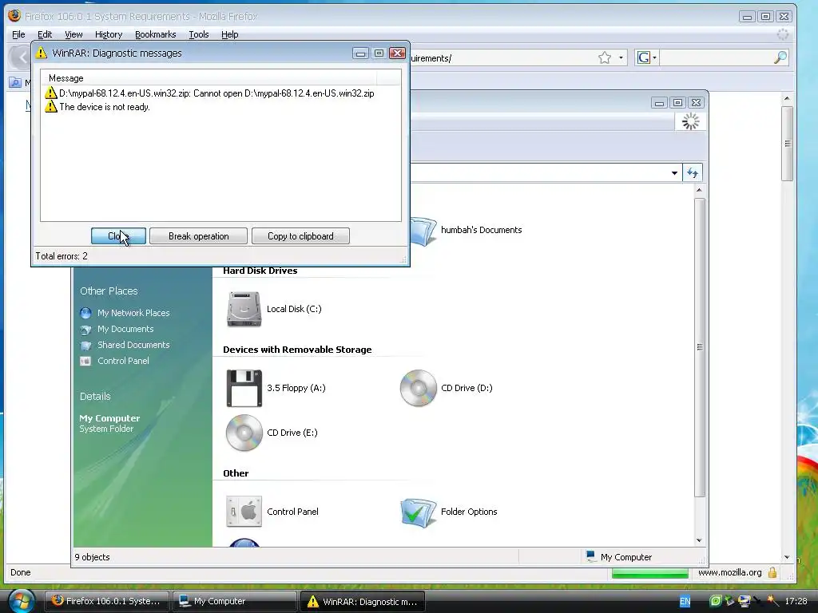Click Copy to clipboard button
The height and width of the screenshot is (613, 818).
[300, 236]
